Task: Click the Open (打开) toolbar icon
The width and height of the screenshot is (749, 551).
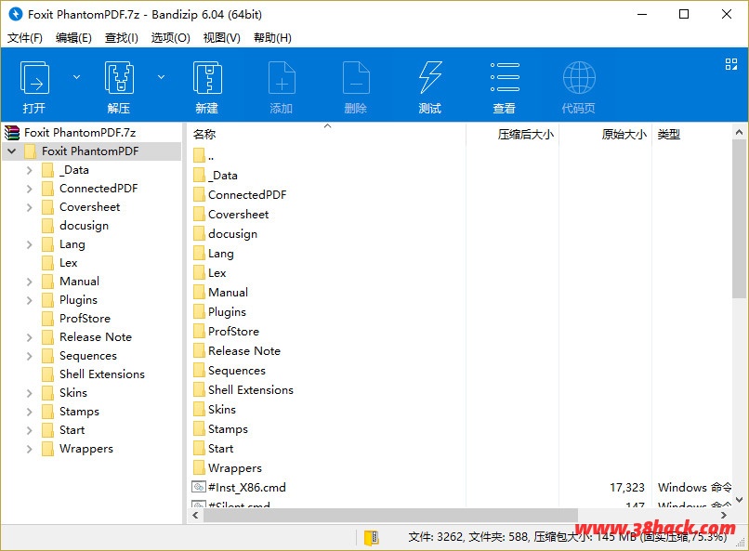Action: [x=34, y=78]
